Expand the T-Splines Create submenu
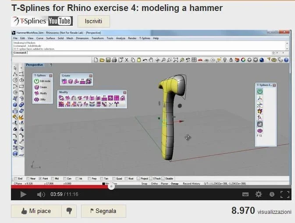The height and width of the screenshot is (223, 295). point(37,87)
